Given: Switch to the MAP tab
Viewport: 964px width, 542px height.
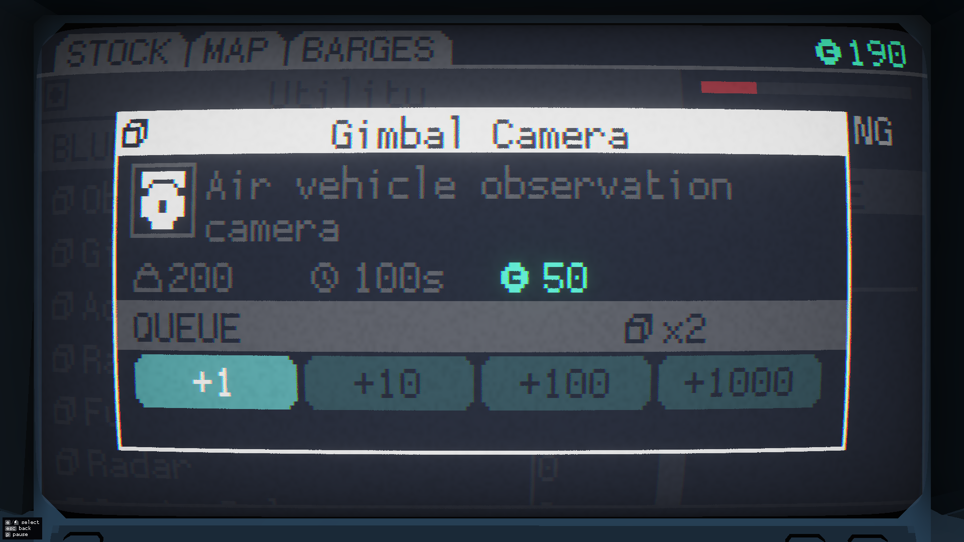Looking at the screenshot, I should pyautogui.click(x=236, y=50).
